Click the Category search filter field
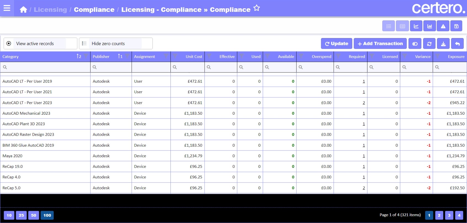Viewport: 467px width, 223px height. (x=45, y=67)
